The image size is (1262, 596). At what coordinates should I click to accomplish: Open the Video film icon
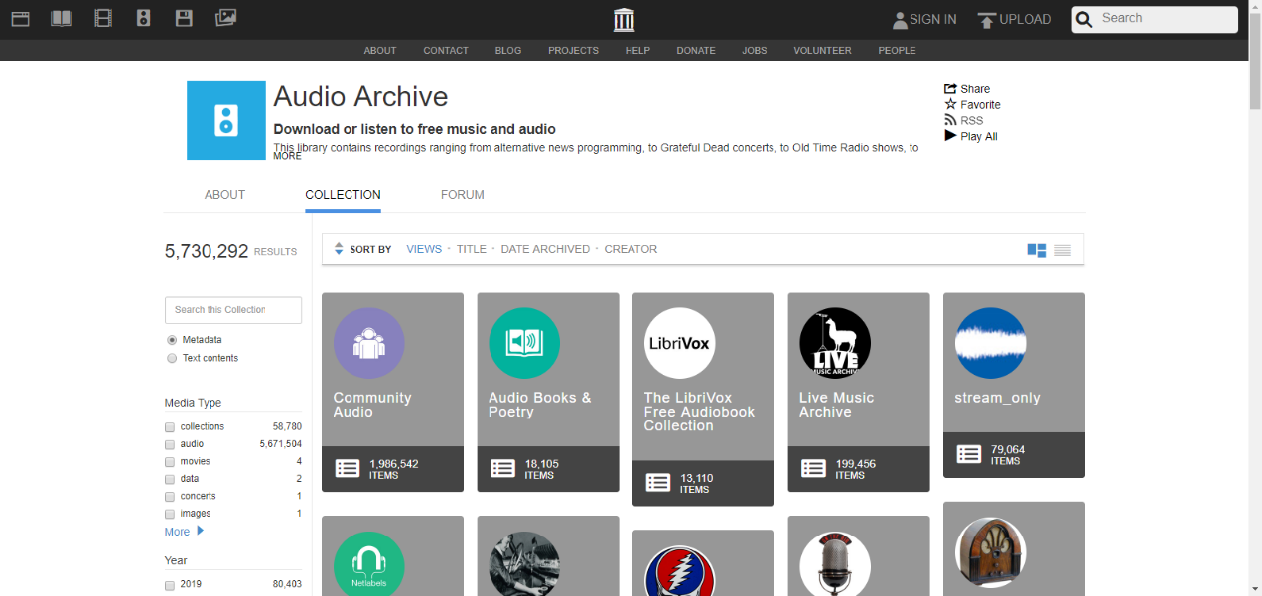point(103,18)
